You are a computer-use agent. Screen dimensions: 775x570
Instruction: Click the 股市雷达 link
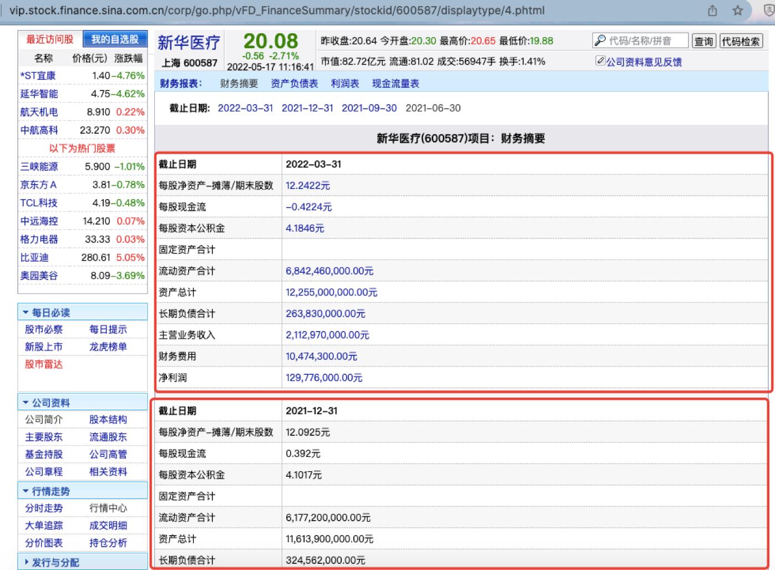click(x=44, y=364)
